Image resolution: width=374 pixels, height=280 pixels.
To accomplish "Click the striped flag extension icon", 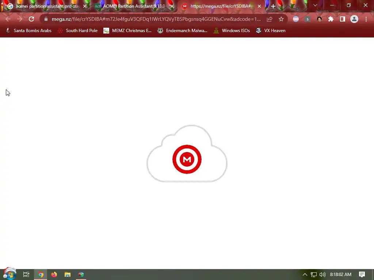I will click(x=296, y=19).
